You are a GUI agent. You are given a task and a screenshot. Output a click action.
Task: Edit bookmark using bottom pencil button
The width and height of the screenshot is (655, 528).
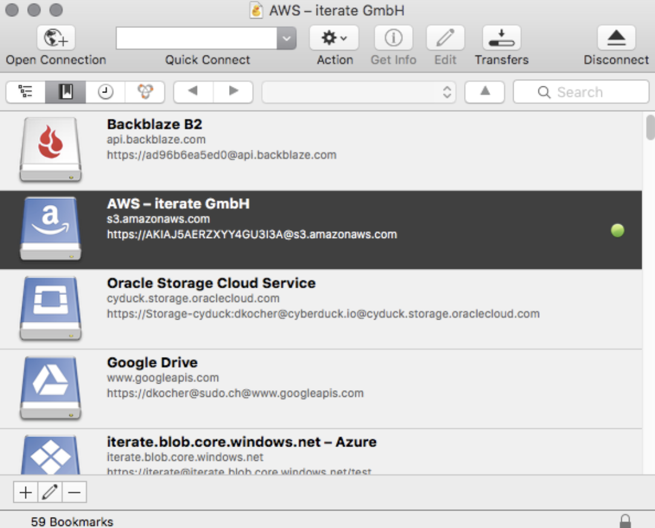point(50,492)
